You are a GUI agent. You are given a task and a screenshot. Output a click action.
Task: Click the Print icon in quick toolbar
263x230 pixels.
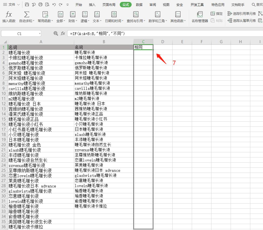40,5
